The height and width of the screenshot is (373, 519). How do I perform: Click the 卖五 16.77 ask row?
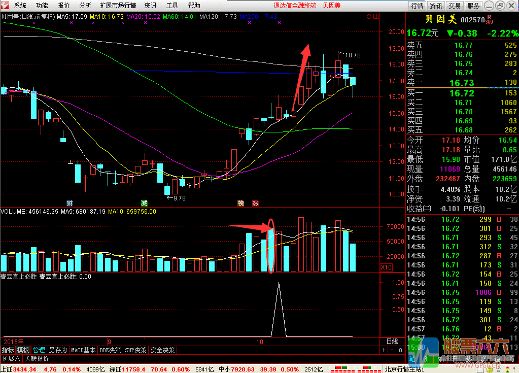coord(462,45)
